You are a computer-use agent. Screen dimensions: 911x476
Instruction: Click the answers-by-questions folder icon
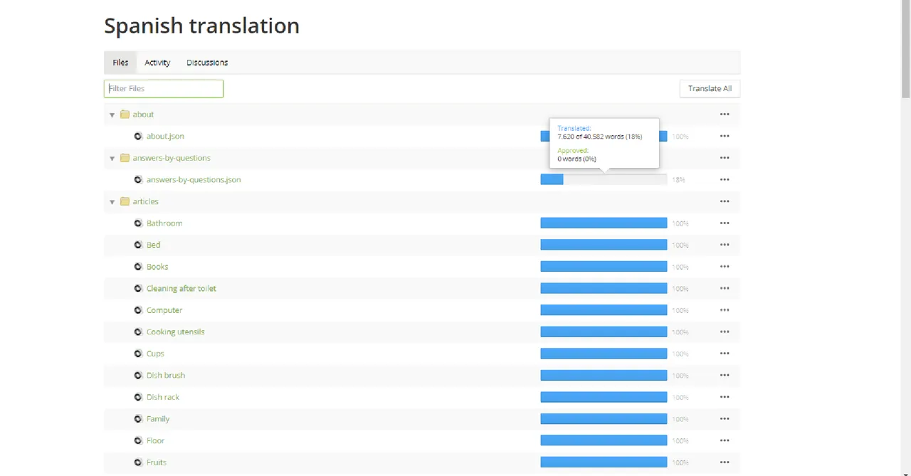pos(125,158)
